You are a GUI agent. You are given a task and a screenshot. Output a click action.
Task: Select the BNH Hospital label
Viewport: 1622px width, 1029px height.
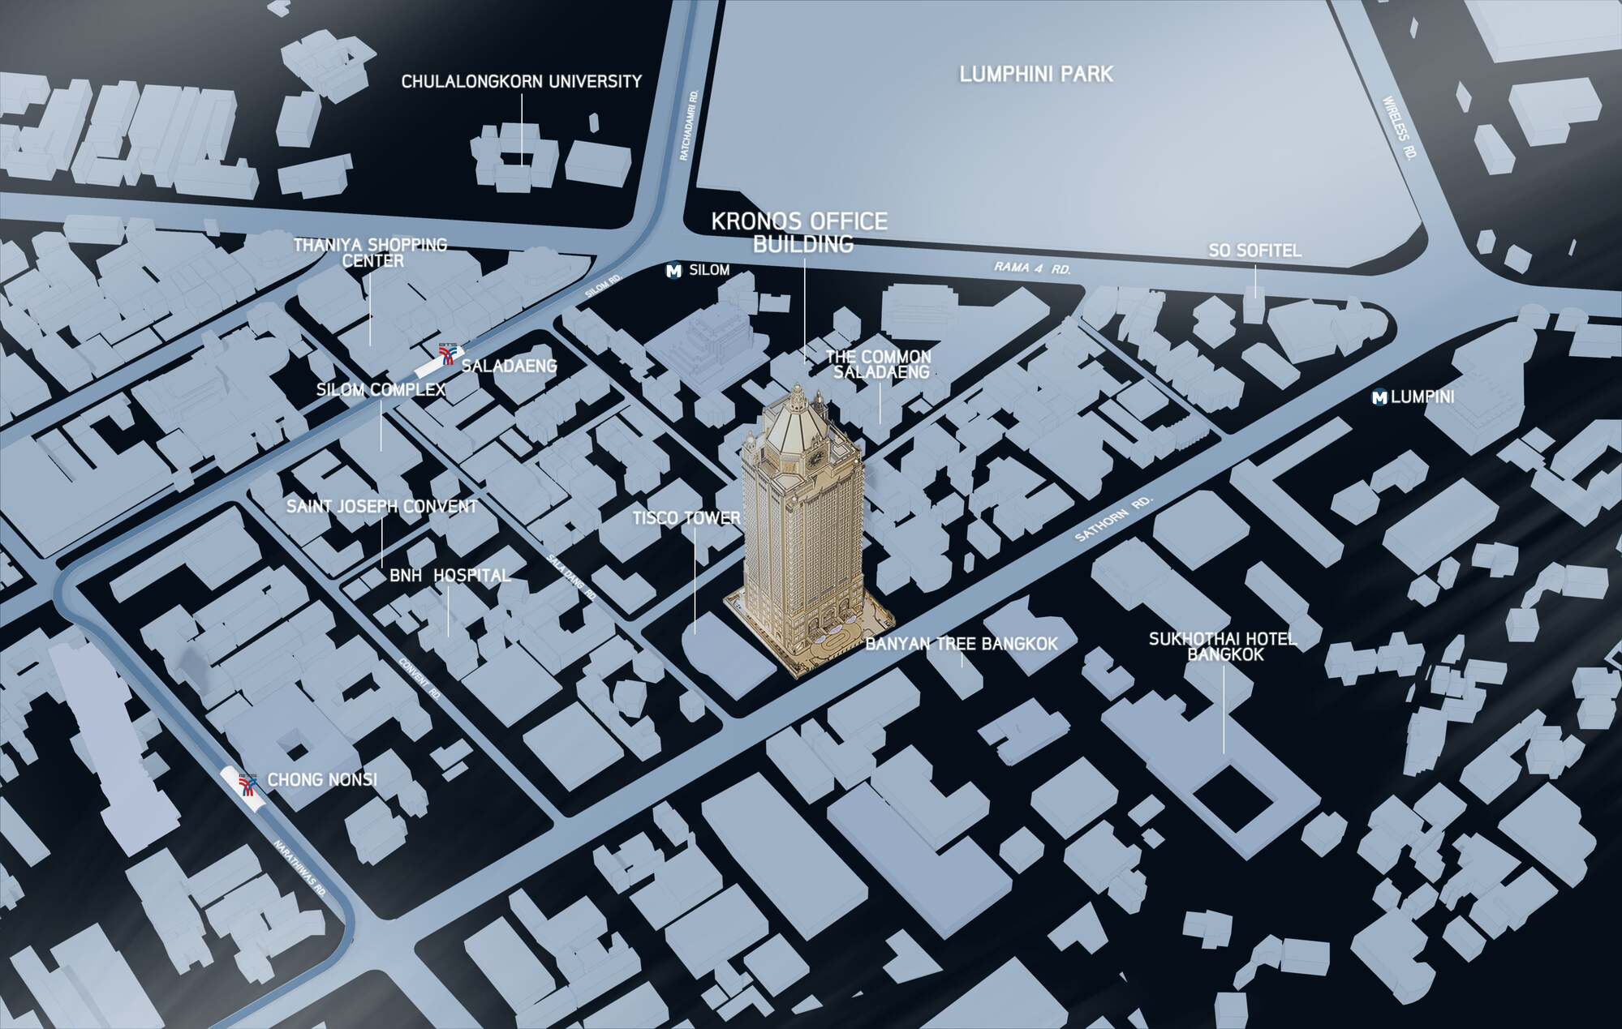450,576
